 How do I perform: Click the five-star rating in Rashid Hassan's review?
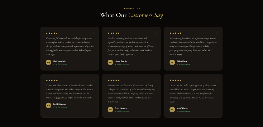click(x=52, y=80)
